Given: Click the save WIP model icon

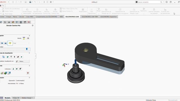Looking at the screenshot, I should [x=6, y=73].
